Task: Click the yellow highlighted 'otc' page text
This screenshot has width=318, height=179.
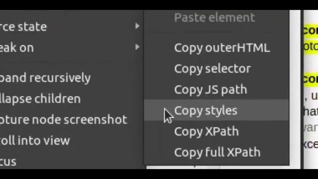Action: 311,47
